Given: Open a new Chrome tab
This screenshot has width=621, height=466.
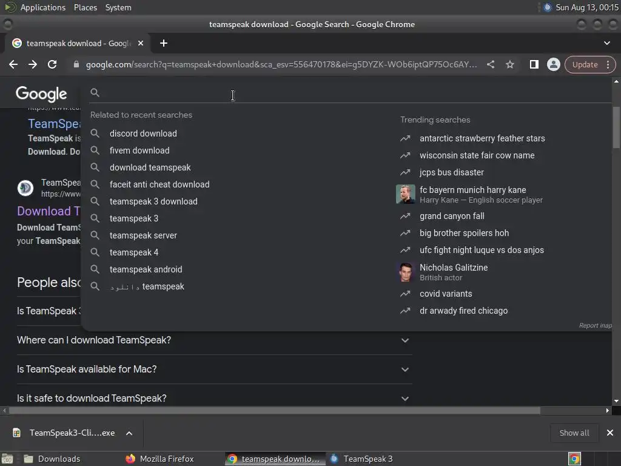Looking at the screenshot, I should 164,43.
